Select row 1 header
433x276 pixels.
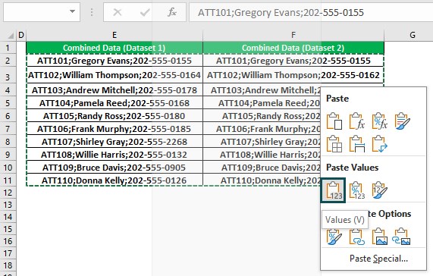(x=8, y=48)
